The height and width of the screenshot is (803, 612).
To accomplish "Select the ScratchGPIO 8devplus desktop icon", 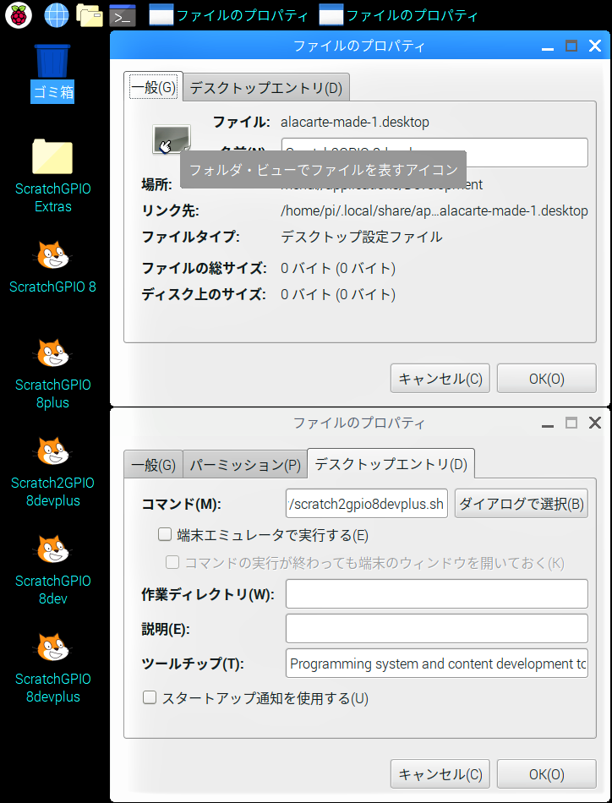I will pyautogui.click(x=52, y=669).
